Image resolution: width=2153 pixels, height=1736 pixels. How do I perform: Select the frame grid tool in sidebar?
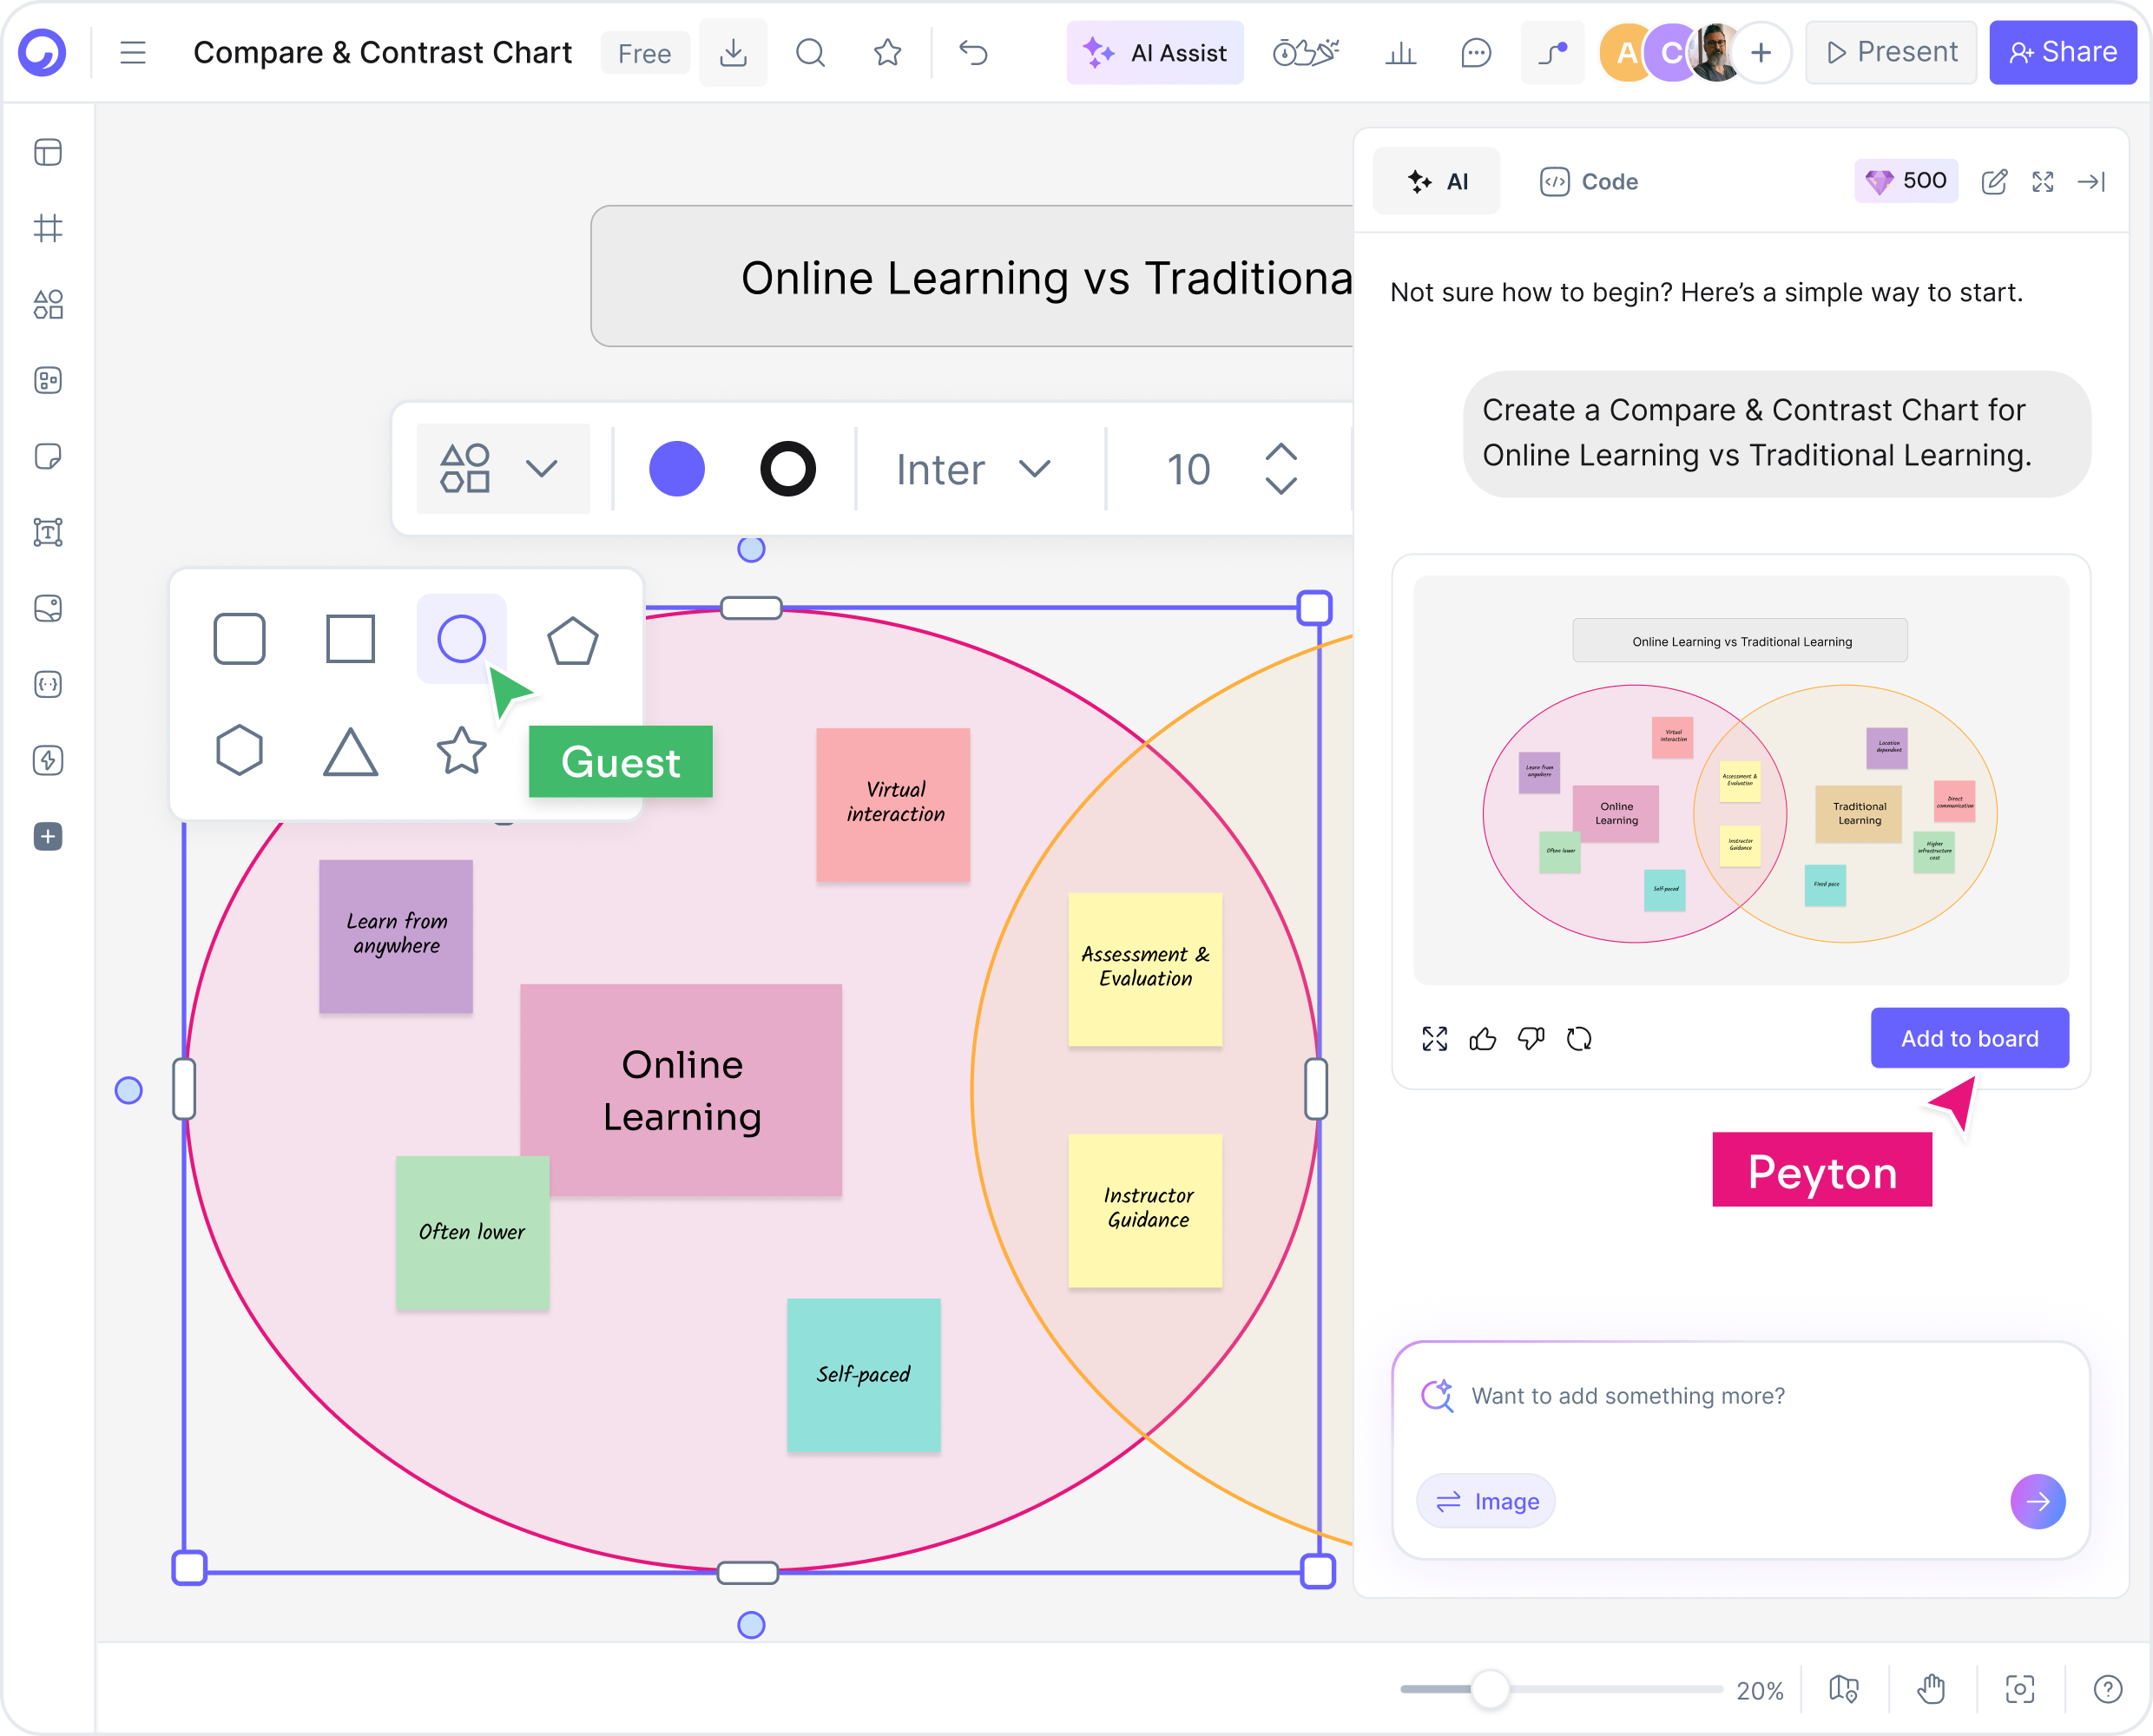48,228
